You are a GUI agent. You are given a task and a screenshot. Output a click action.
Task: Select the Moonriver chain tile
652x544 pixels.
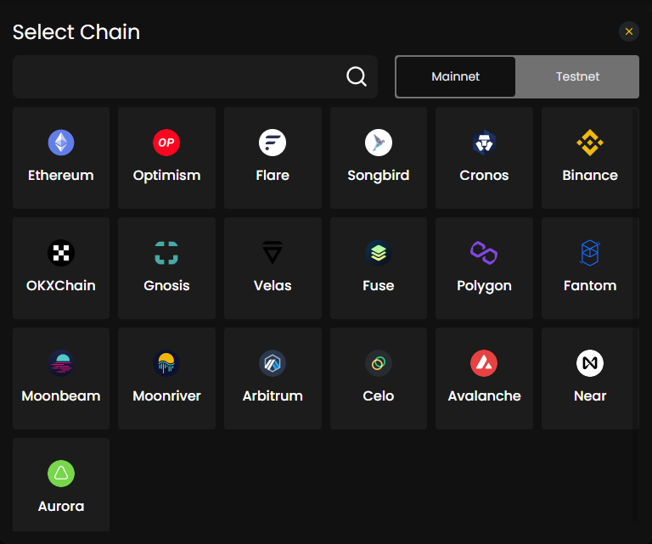point(166,379)
